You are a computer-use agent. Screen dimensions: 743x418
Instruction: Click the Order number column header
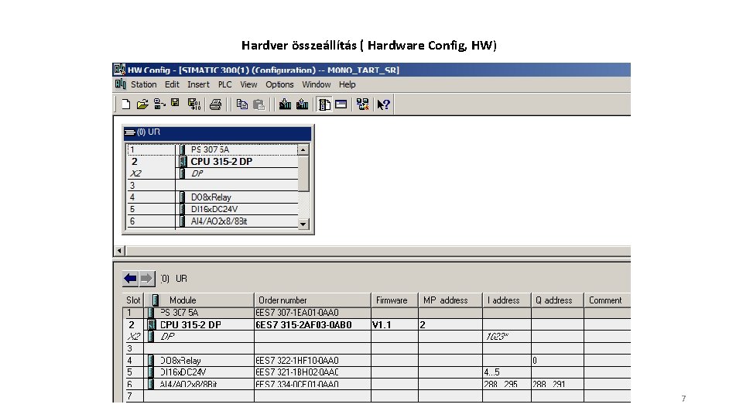(x=312, y=300)
